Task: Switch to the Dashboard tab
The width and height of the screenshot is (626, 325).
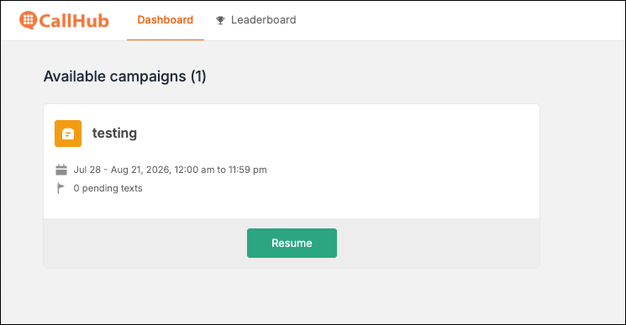Action: click(x=166, y=20)
